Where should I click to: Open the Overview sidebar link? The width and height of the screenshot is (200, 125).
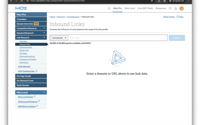click(x=23, y=41)
